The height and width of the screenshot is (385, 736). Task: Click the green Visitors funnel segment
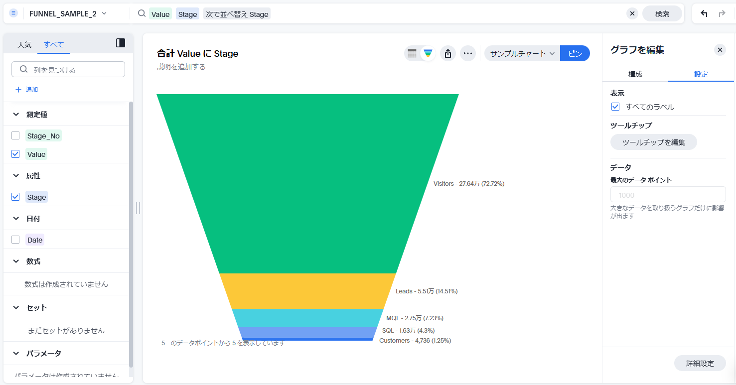click(x=307, y=183)
